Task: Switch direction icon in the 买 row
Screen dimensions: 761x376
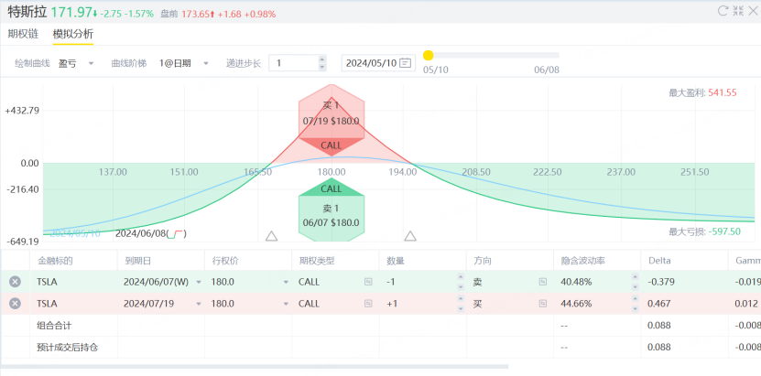Action: pyautogui.click(x=543, y=304)
